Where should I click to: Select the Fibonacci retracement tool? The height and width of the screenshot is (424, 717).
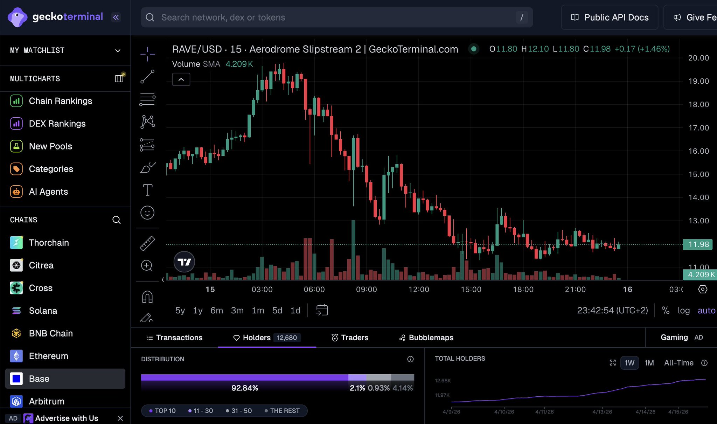[147, 99]
